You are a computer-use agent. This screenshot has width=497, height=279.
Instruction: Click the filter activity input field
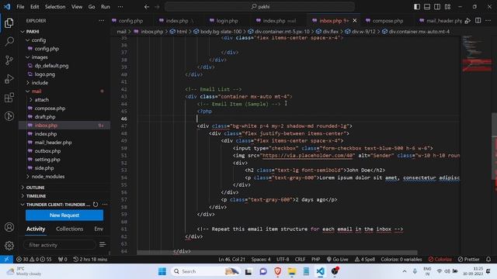[x=59, y=245]
